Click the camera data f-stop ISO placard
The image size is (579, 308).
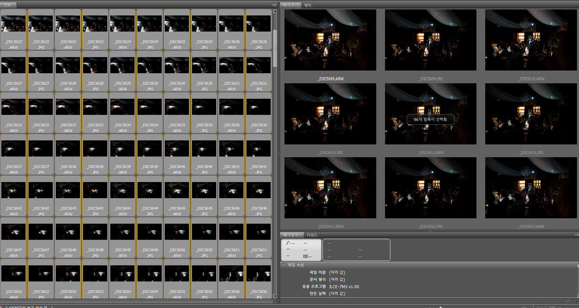click(301, 250)
